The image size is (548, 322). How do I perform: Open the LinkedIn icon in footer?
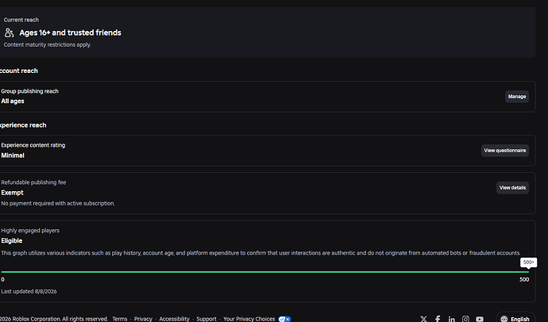click(x=452, y=319)
